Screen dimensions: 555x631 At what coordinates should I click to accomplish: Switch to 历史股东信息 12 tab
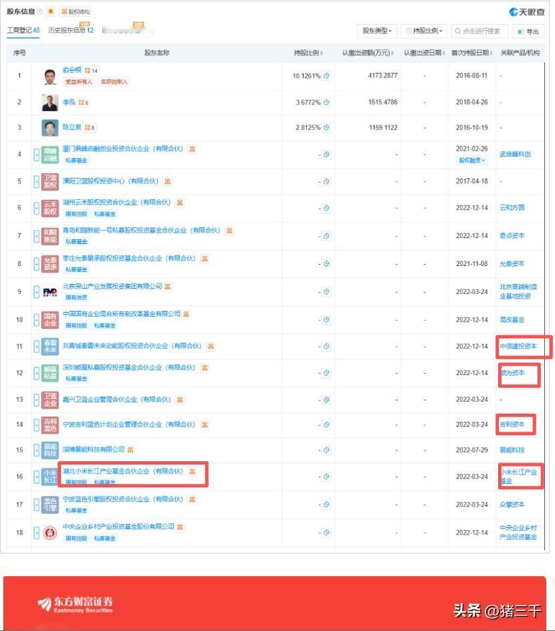71,30
